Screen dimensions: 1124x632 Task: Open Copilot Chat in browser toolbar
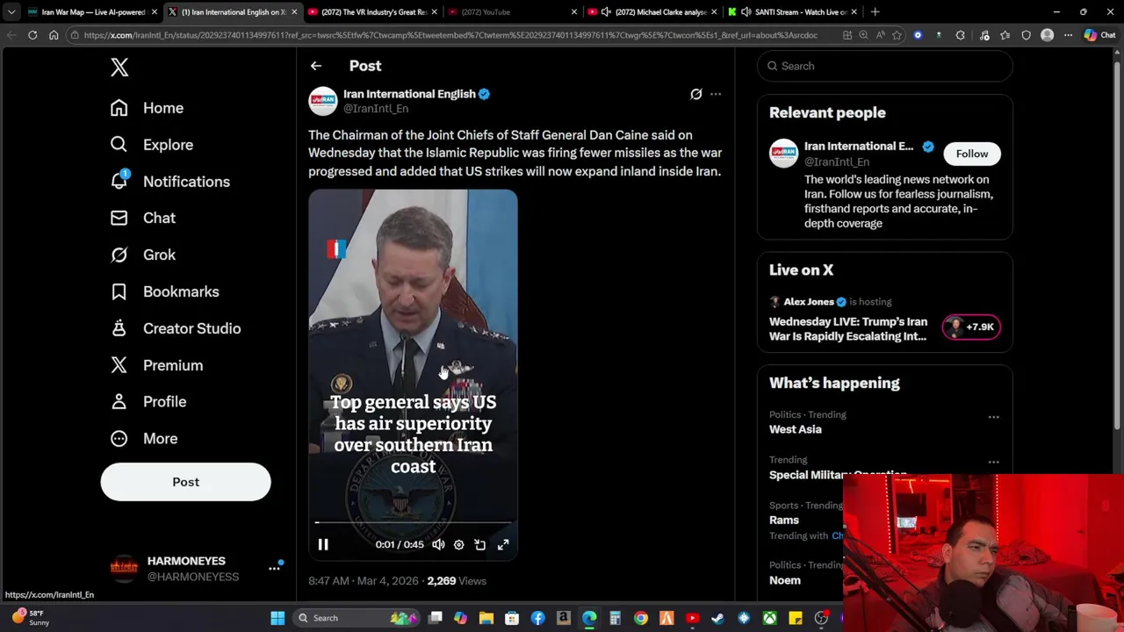1099,35
